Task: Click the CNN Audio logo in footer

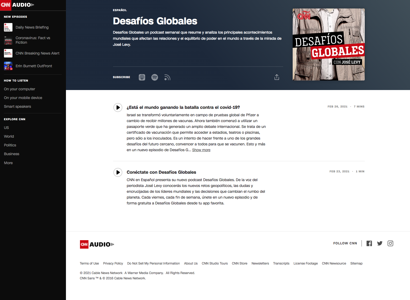Action: 97,244
